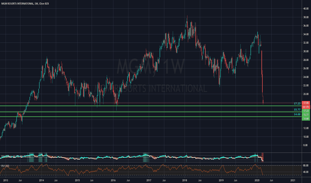Click the 12.00 price axis label

click(306, 128)
